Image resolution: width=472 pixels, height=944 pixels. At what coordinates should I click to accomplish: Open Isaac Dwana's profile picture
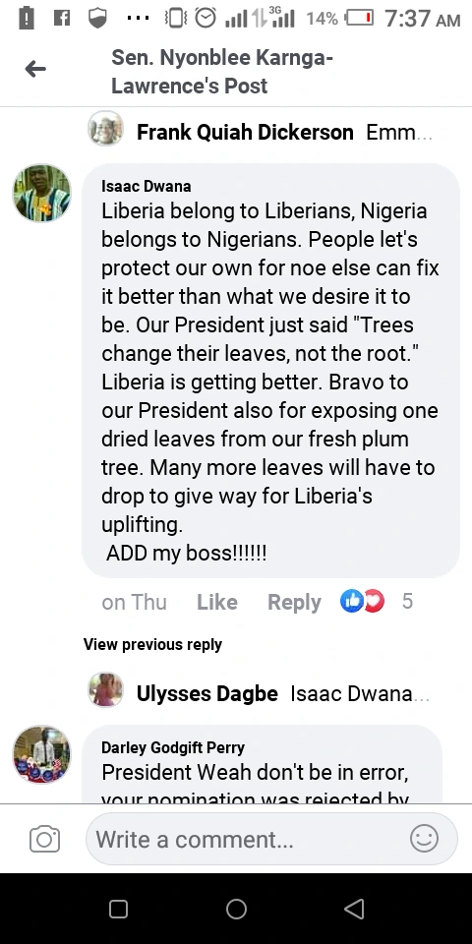[x=42, y=194]
